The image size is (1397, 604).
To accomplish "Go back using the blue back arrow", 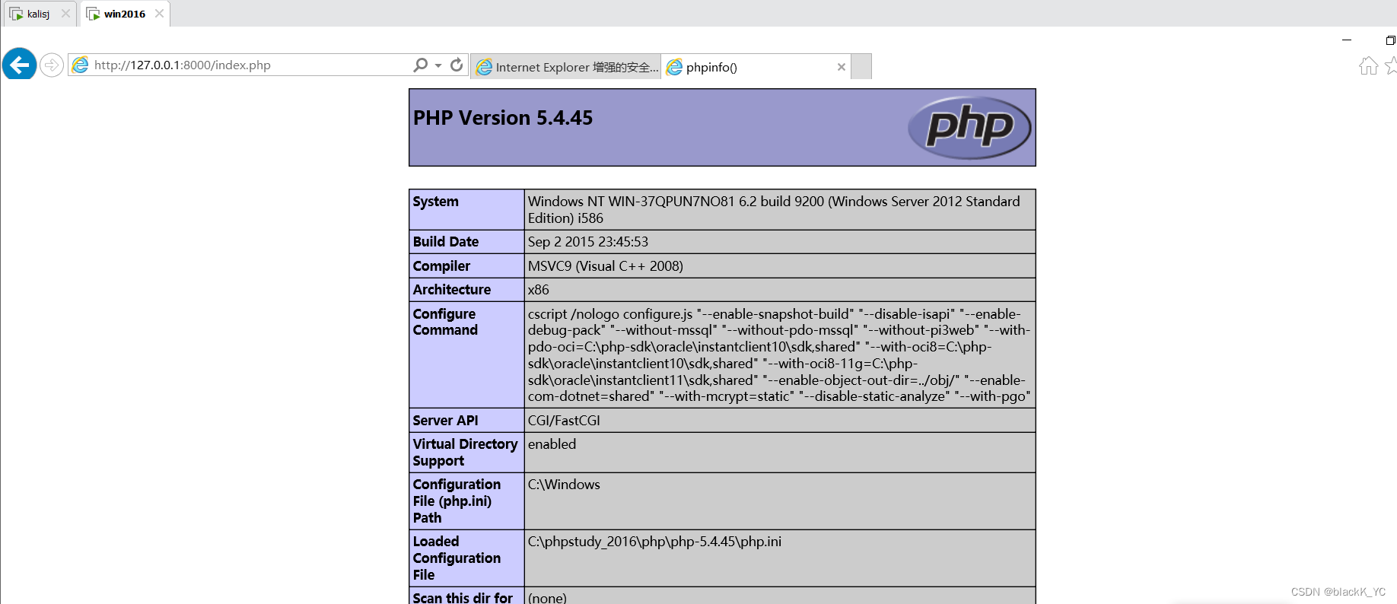I will point(20,65).
